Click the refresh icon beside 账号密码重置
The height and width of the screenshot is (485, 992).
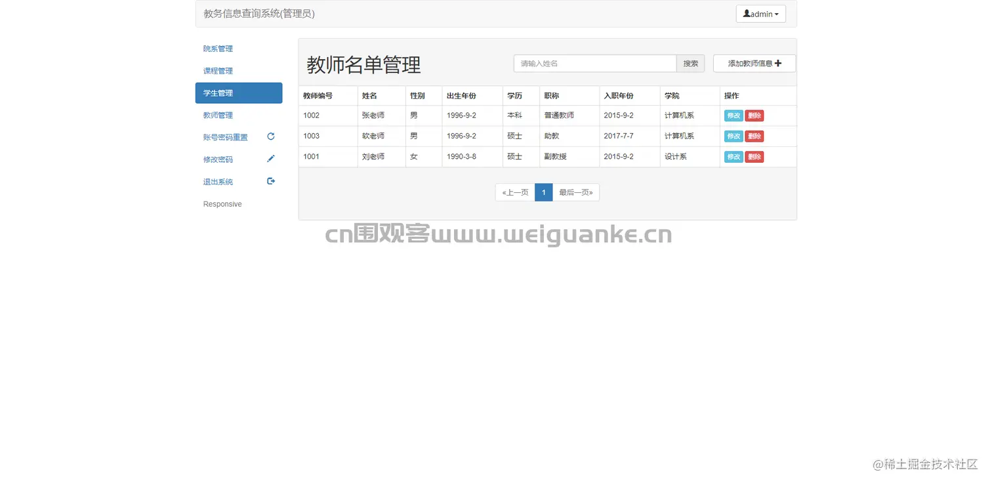click(271, 137)
